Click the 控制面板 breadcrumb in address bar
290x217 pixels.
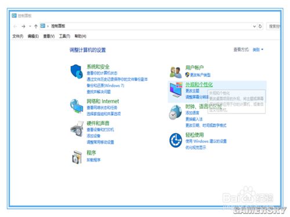pos(58,26)
